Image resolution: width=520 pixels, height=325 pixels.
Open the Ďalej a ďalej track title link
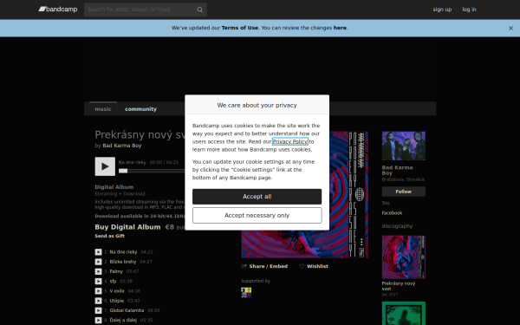point(123,320)
